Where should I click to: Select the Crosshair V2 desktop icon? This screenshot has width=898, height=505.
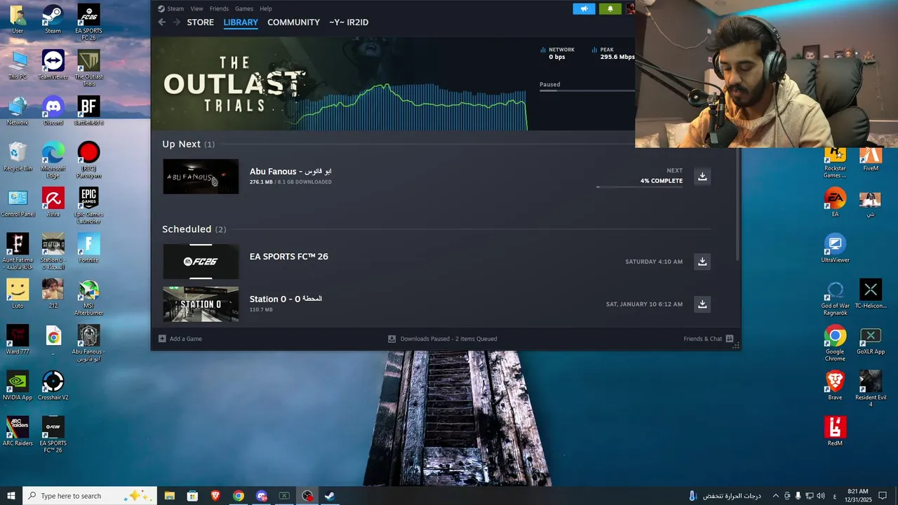(x=53, y=385)
